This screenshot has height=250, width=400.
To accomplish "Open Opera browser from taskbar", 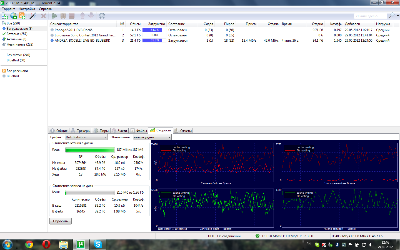I will coord(46,244).
